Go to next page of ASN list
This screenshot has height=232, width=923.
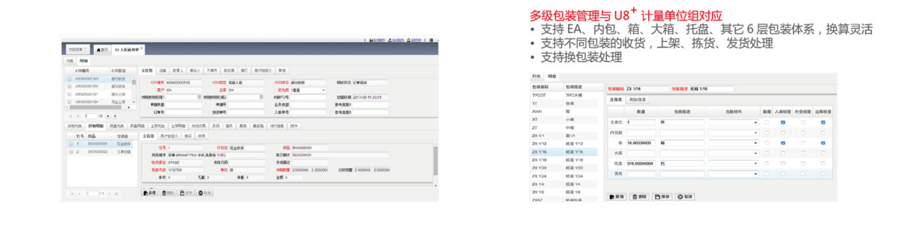(108, 116)
